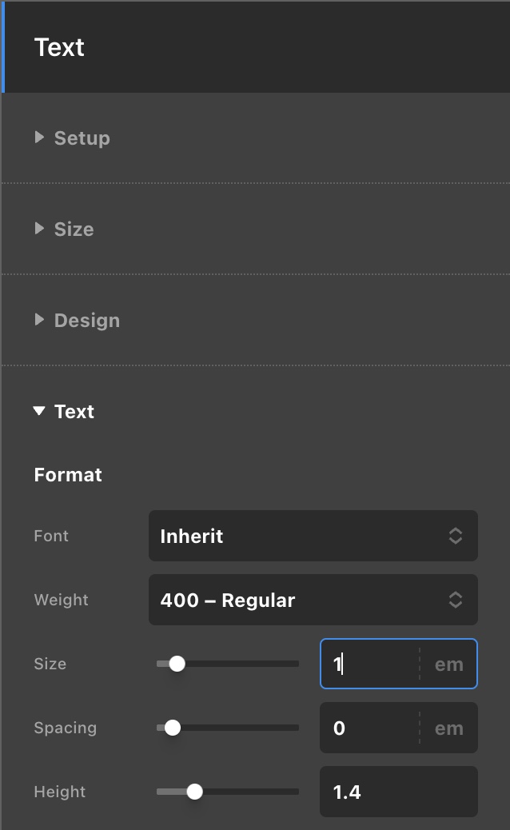
Task: Click the Font dropdown up-down arrows icon
Action: click(x=456, y=536)
